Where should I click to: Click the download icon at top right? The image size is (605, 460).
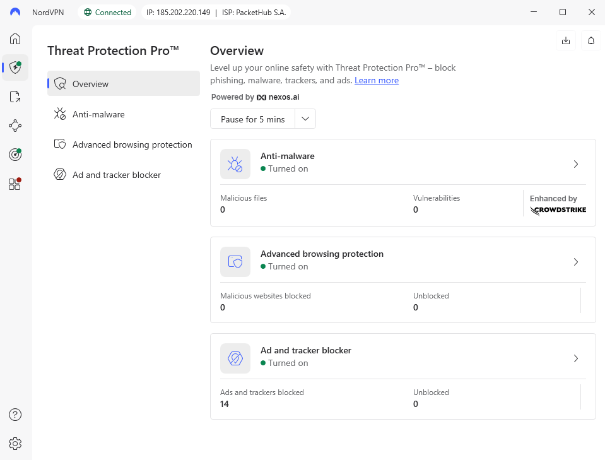click(566, 40)
